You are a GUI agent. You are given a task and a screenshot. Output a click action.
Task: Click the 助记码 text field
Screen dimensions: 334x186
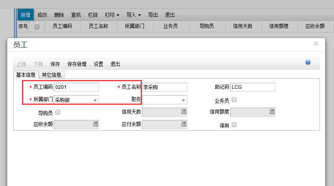[x=253, y=87]
